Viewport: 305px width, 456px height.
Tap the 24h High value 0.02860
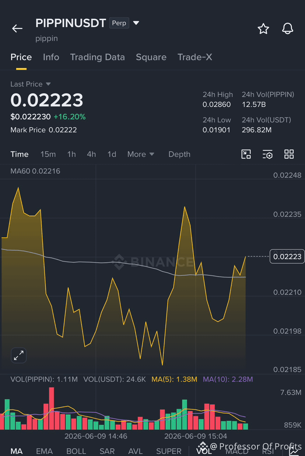point(217,104)
